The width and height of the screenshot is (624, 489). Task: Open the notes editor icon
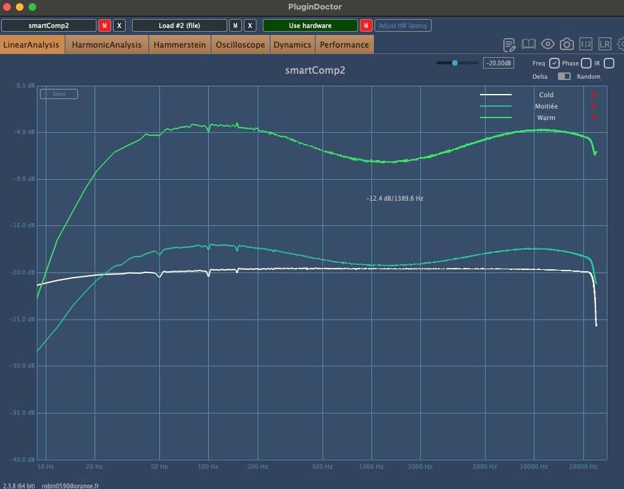point(509,44)
